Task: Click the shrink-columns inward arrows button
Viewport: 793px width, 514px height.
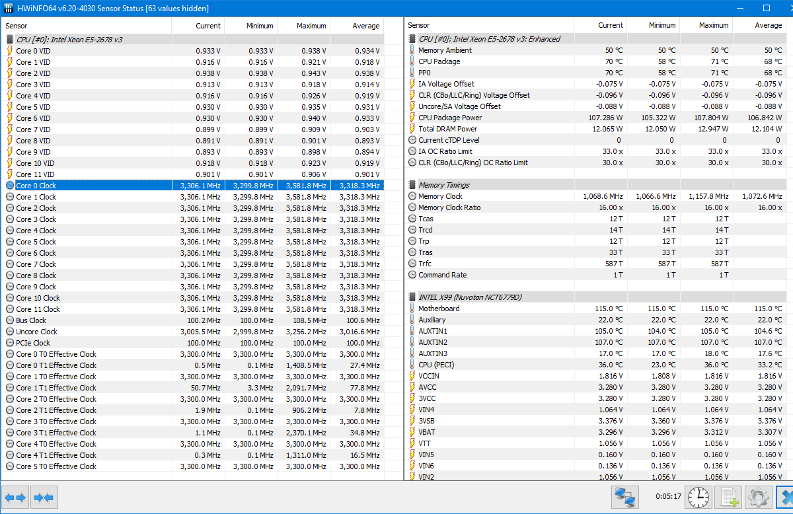Action: coord(44,497)
